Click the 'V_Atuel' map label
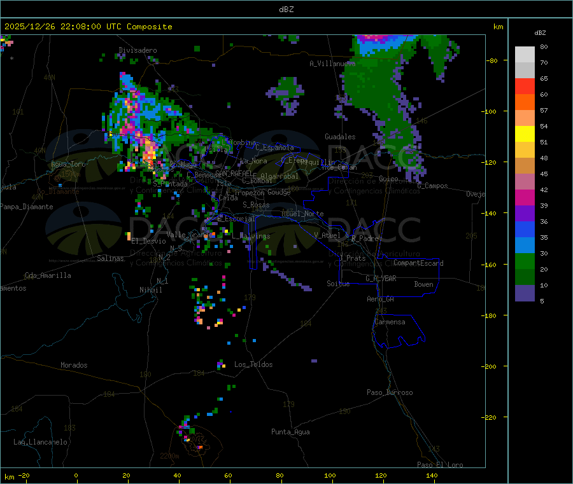The width and height of the screenshot is (573, 484). (x=327, y=235)
